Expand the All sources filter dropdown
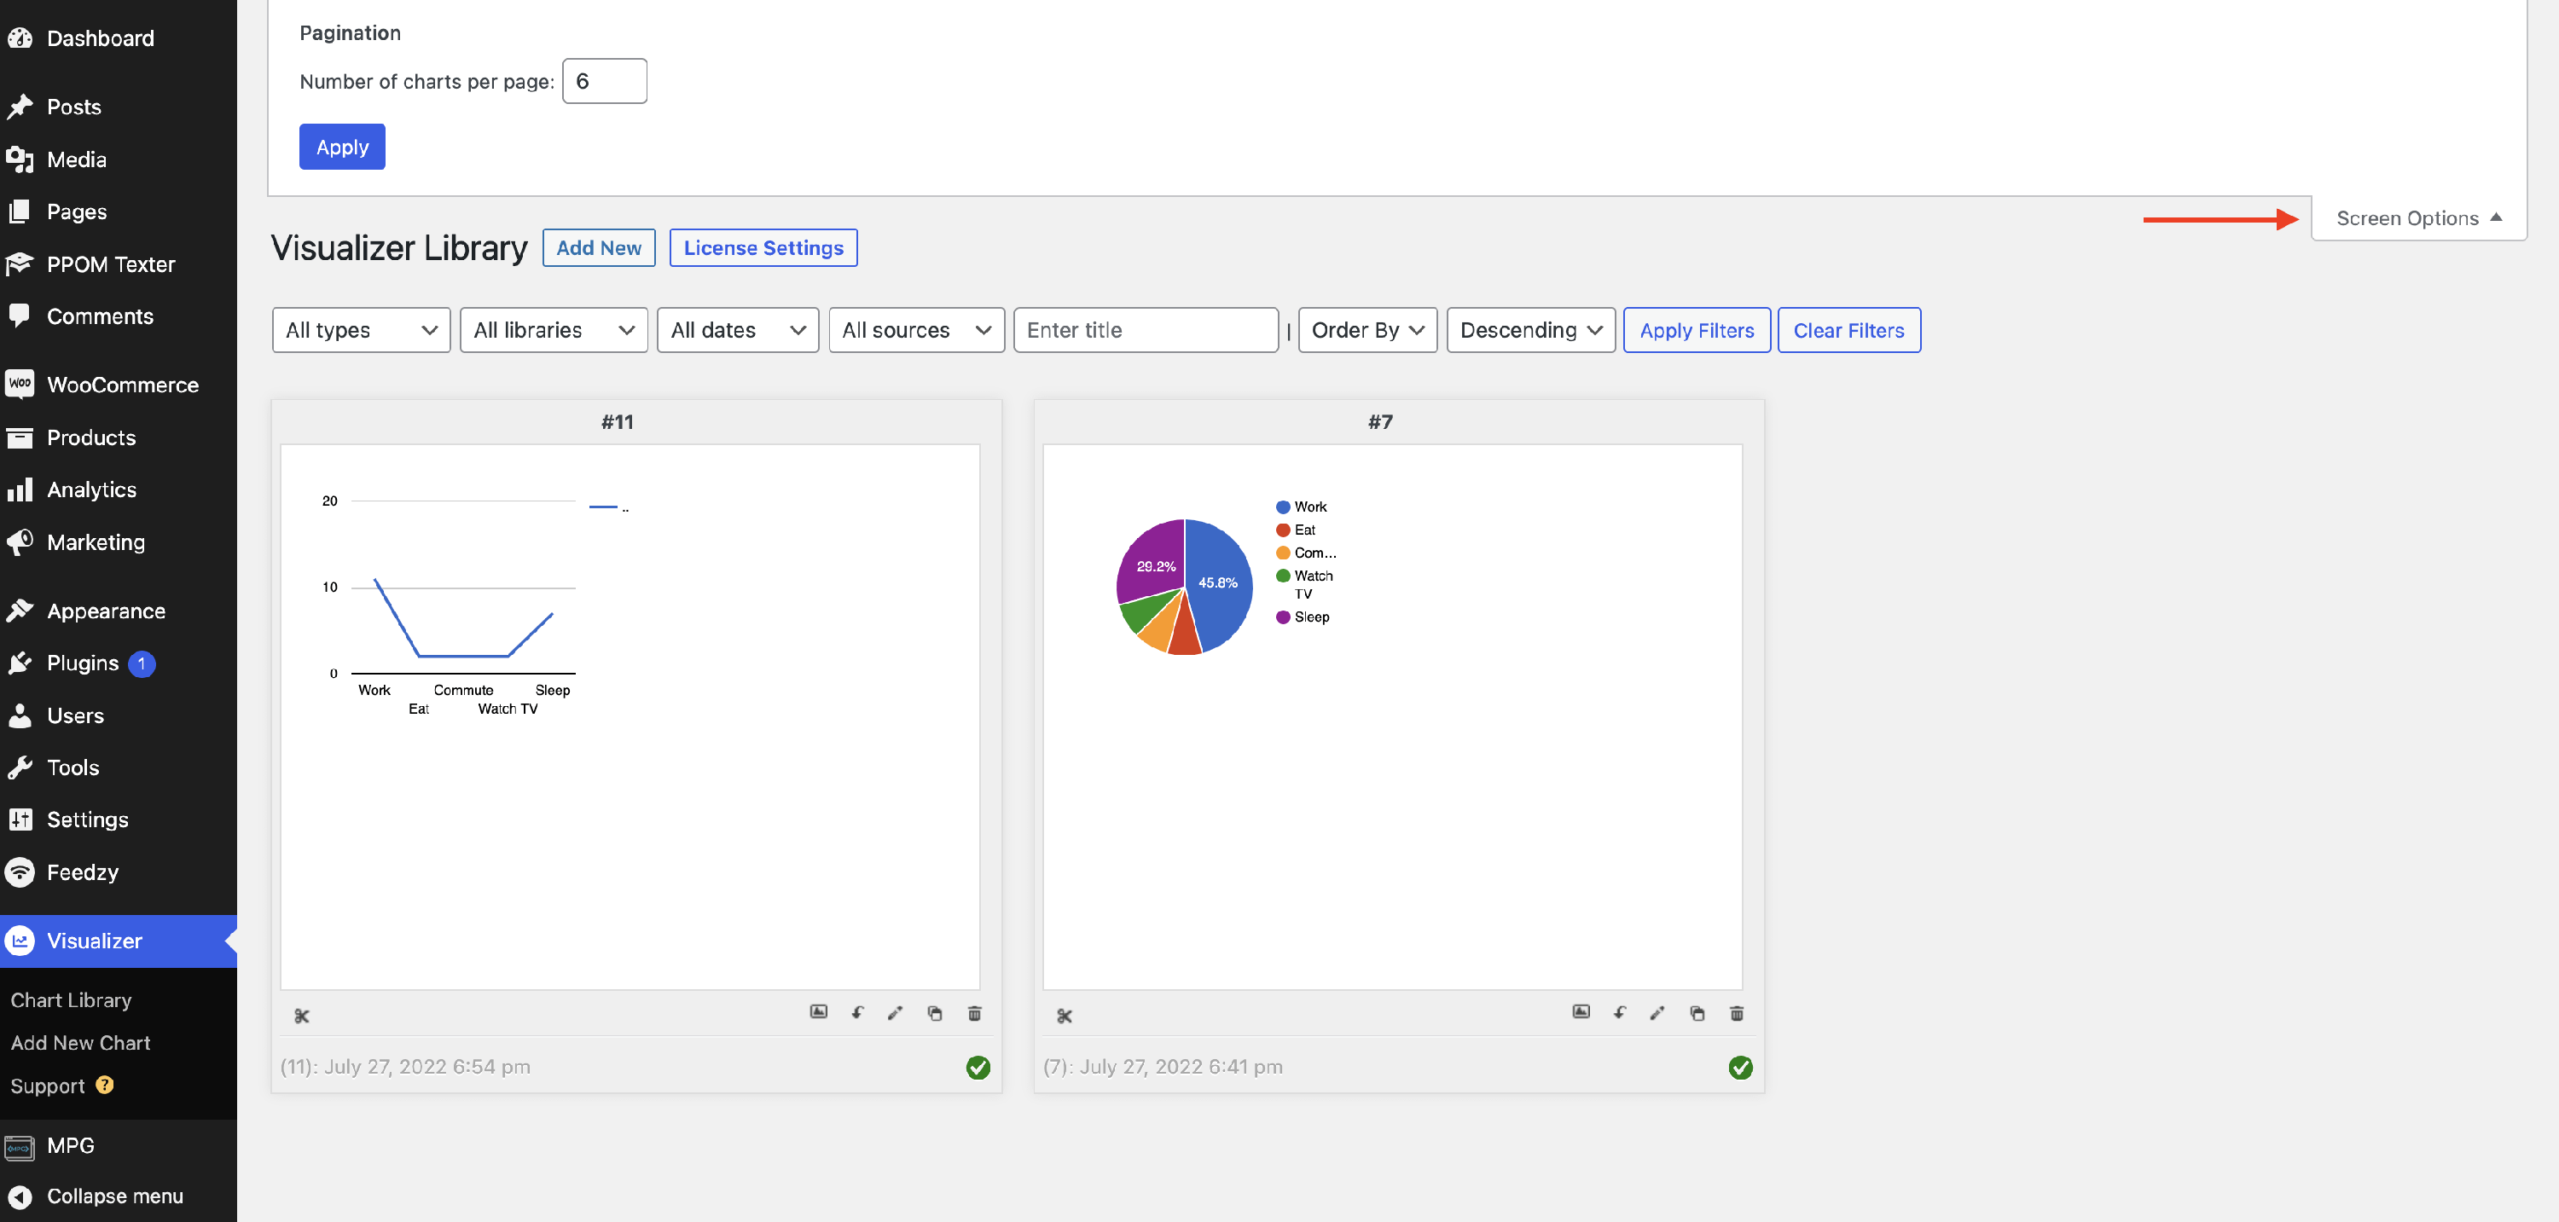2559x1222 pixels. point(915,330)
